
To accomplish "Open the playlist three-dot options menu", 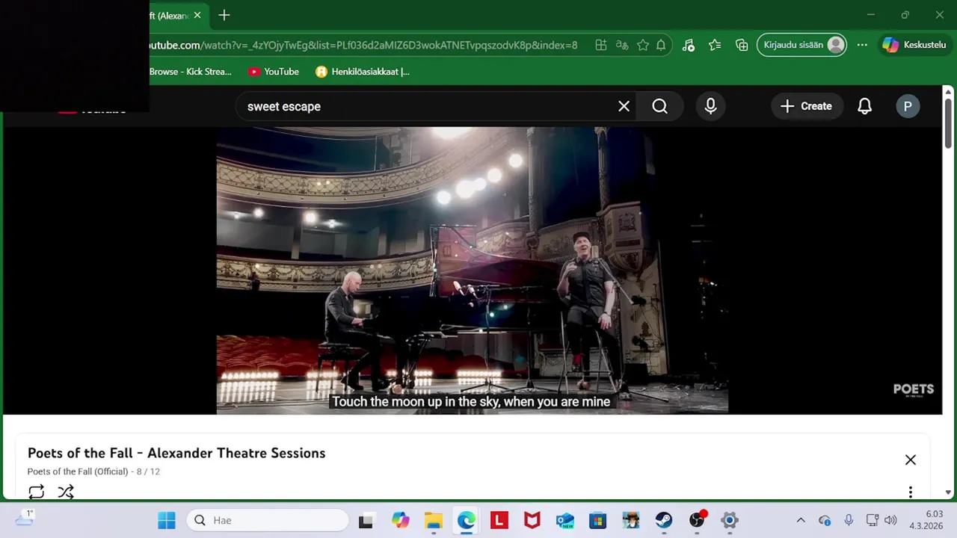I will [911, 492].
